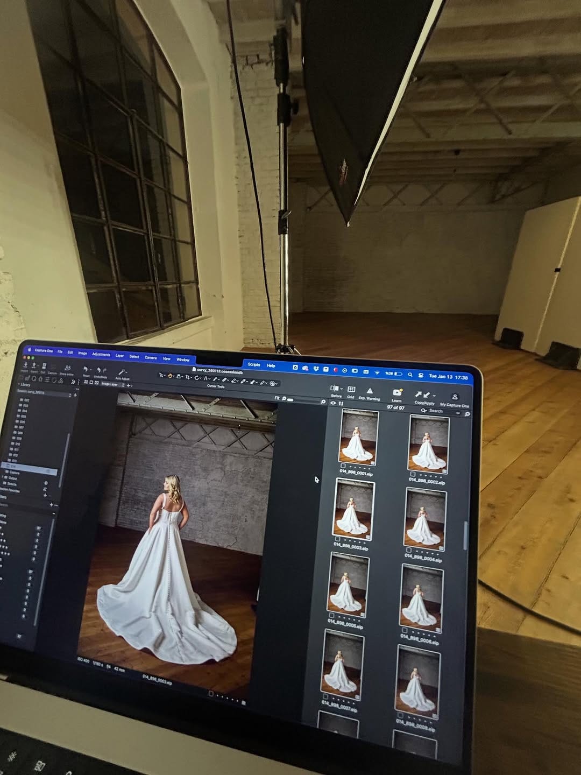Open Spotlight search in menu bar
The height and width of the screenshot is (775, 581).
410,375
